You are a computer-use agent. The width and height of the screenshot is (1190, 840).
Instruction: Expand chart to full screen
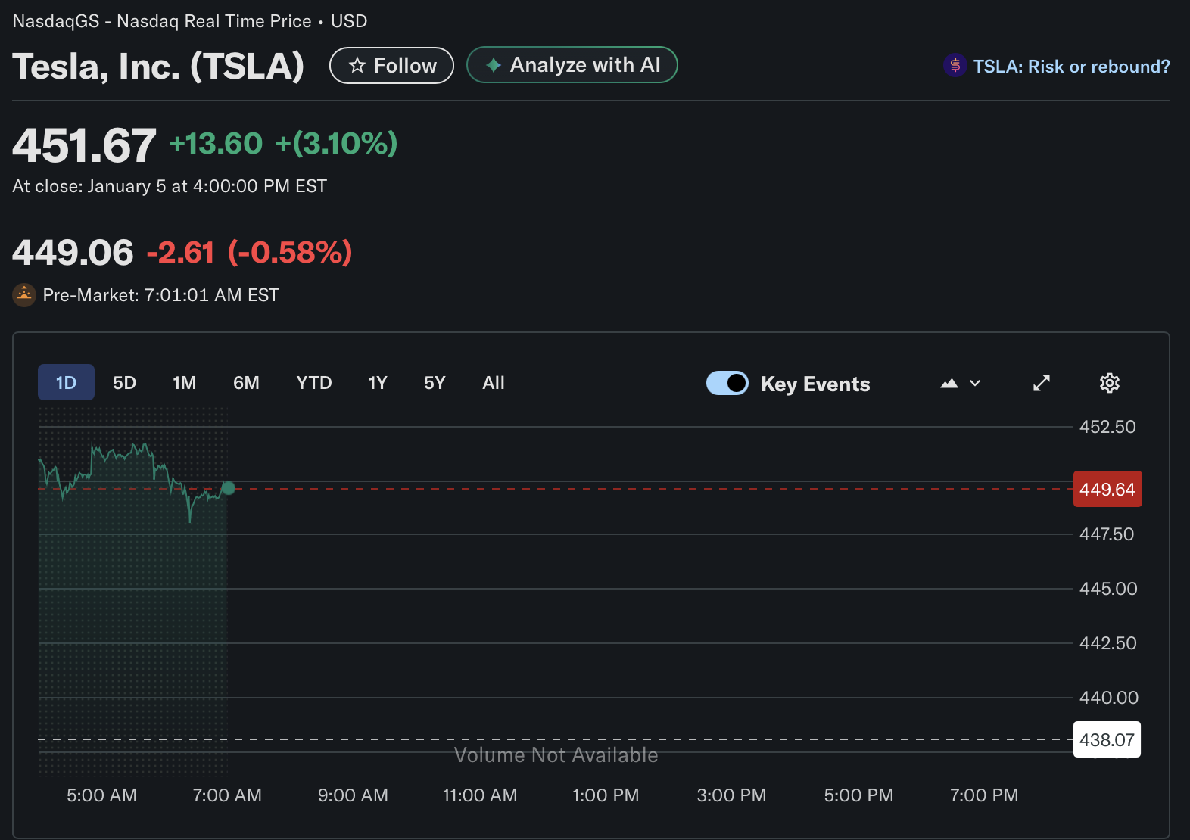[x=1042, y=383]
